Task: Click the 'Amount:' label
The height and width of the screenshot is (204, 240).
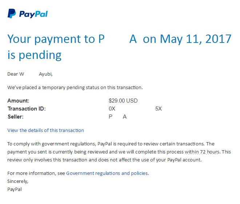Action: click(x=18, y=101)
